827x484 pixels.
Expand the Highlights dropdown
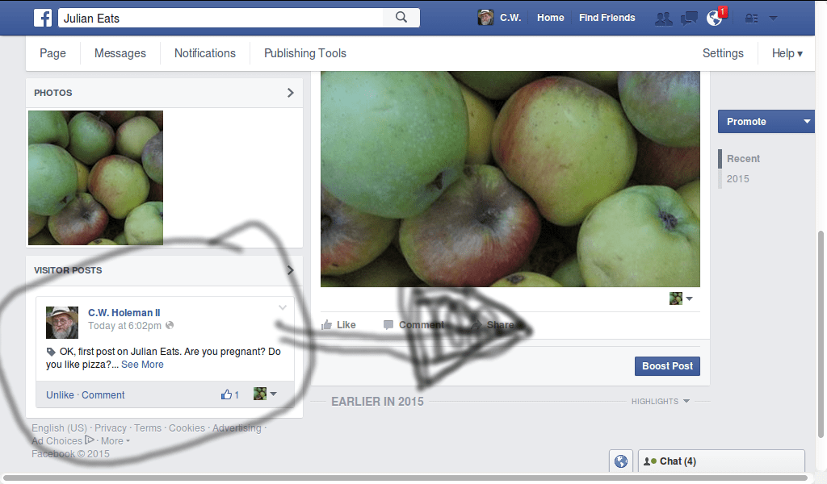pyautogui.click(x=660, y=401)
